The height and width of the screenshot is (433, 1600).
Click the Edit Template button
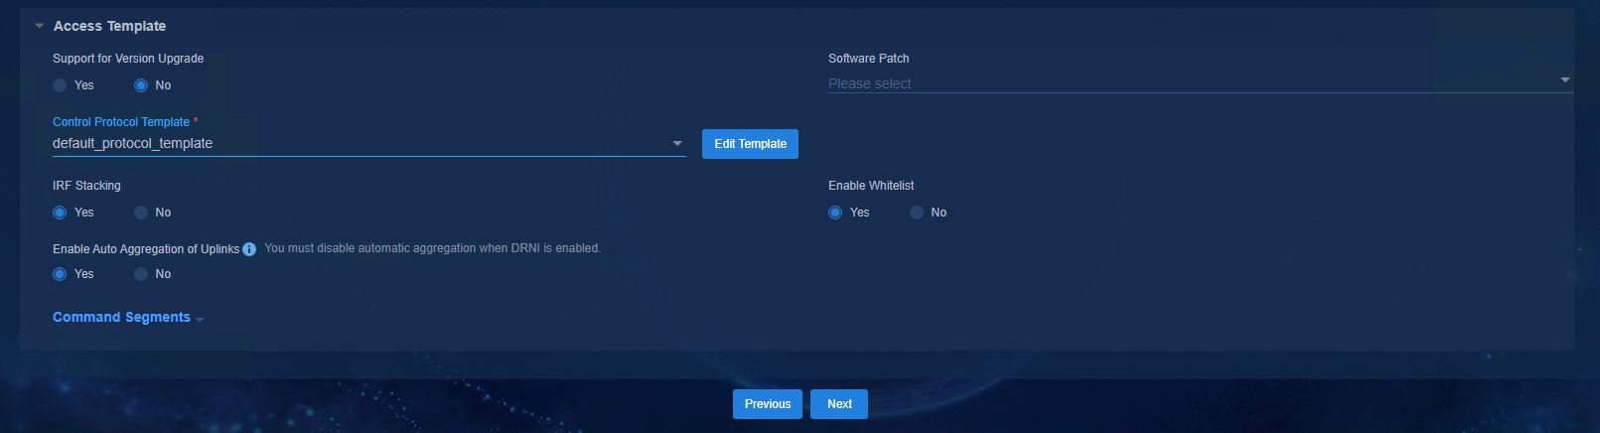coord(750,144)
